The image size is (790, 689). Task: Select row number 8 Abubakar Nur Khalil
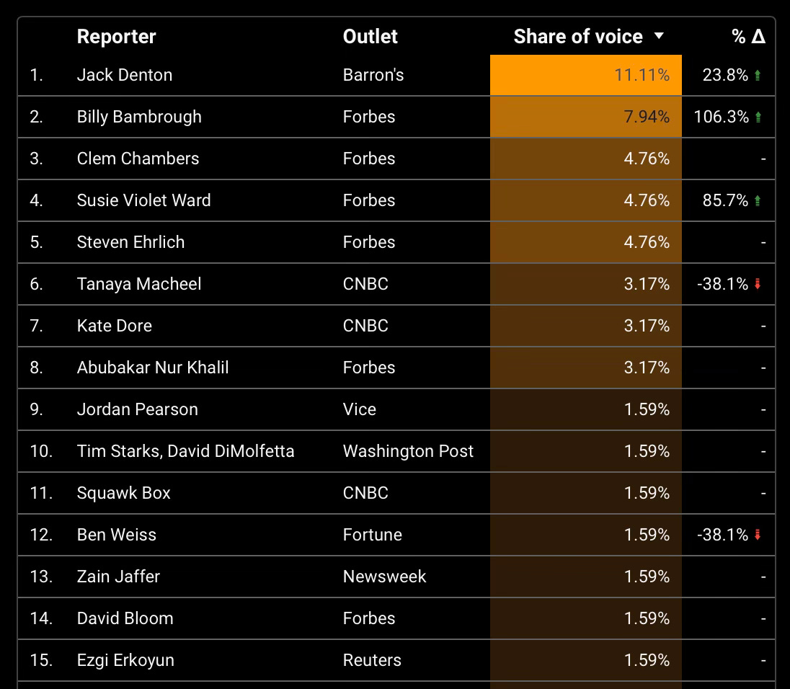[153, 368]
